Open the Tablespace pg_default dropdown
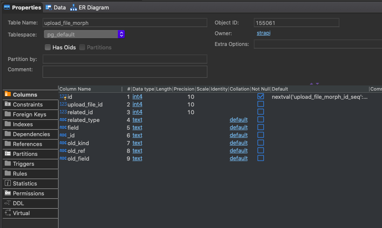The width and height of the screenshot is (382, 228). 84,34
